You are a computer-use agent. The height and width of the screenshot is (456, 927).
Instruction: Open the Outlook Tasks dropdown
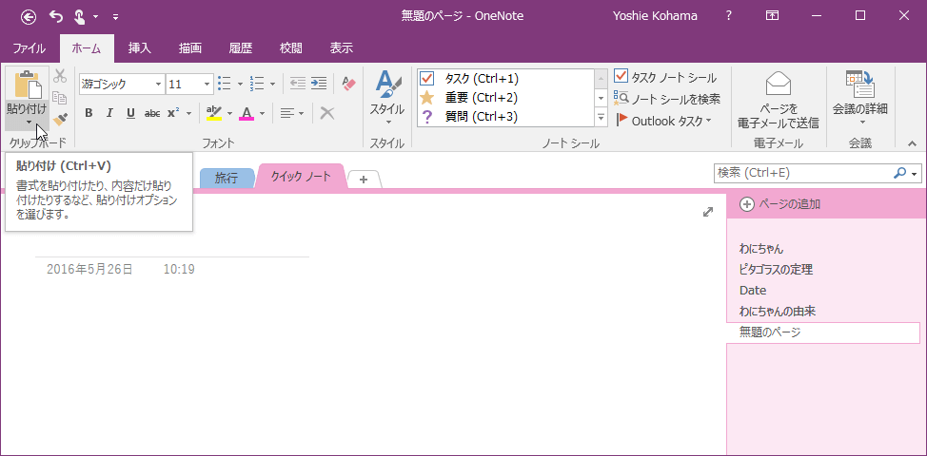click(x=663, y=121)
